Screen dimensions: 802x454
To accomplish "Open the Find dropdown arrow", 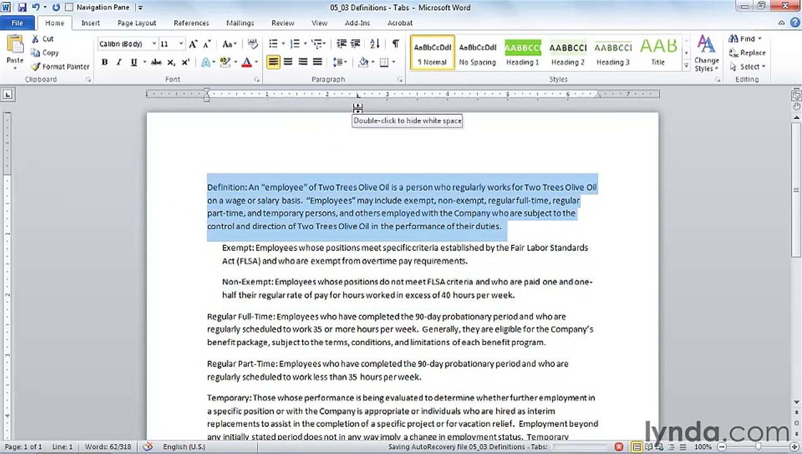I will pyautogui.click(x=759, y=39).
